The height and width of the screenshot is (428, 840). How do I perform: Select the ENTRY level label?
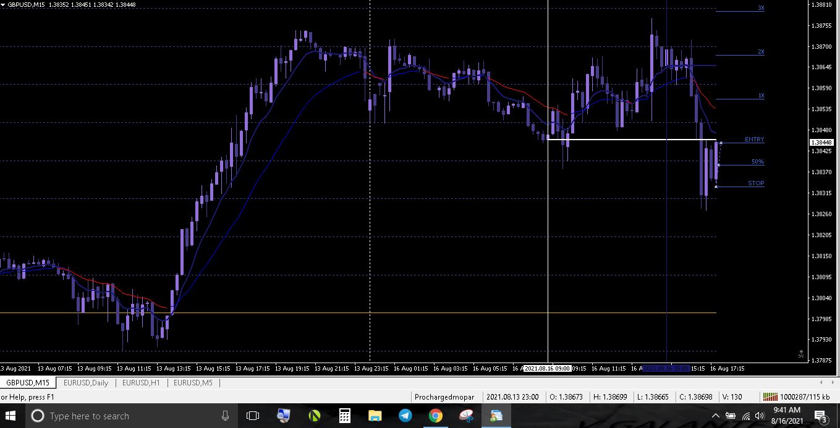(x=754, y=140)
